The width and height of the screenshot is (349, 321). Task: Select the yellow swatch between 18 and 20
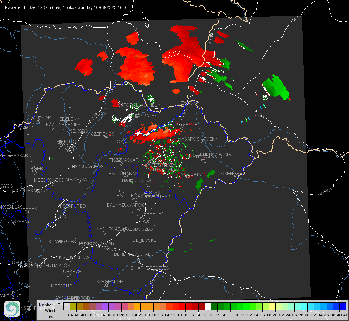272,306
